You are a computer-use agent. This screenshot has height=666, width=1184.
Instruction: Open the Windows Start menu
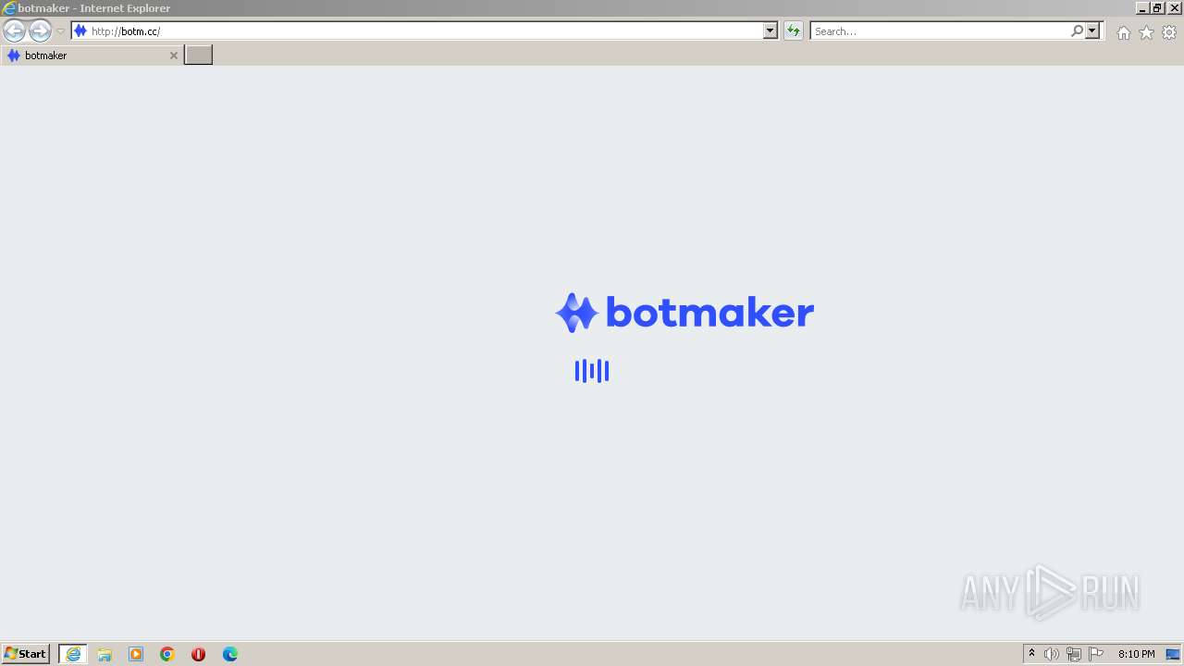25,654
